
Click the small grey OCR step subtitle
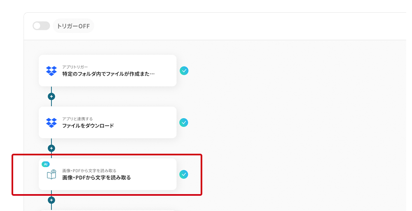(x=89, y=171)
